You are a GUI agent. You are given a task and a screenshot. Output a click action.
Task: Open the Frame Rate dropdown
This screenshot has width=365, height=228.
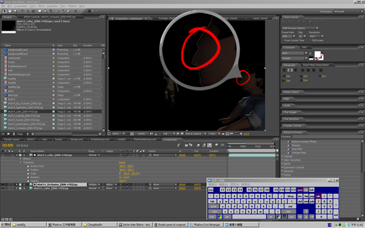(289, 36)
